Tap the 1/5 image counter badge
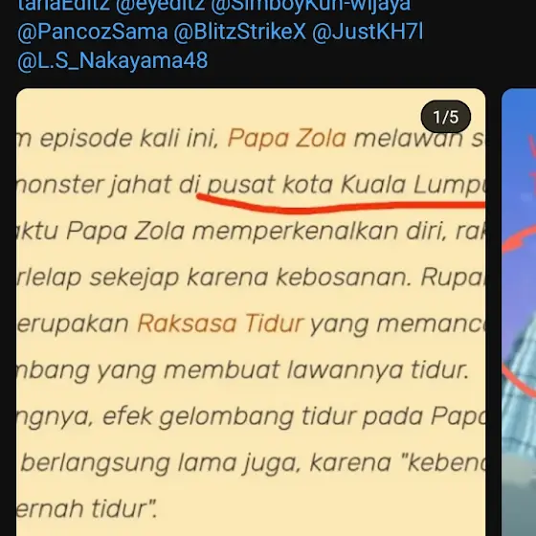The image size is (536, 536). 445,117
